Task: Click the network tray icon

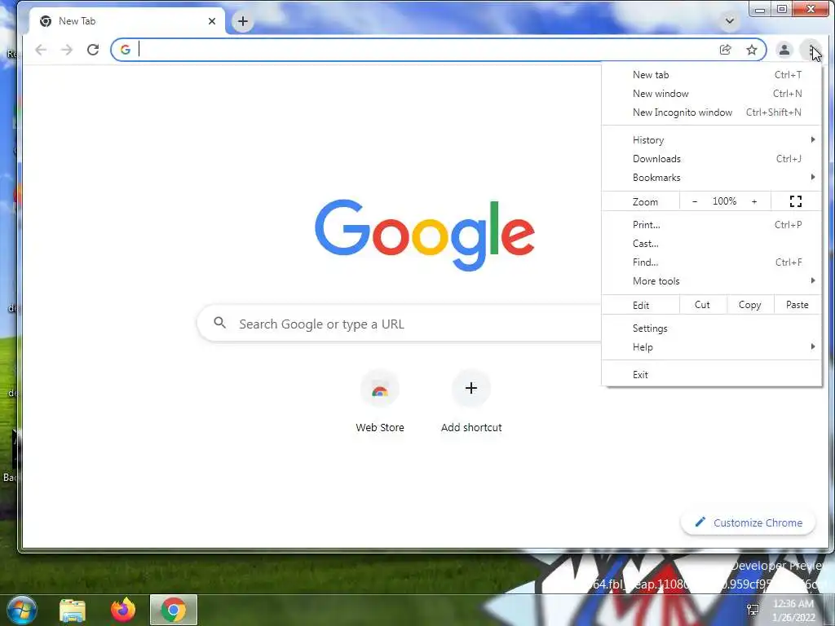Action: tap(753, 610)
